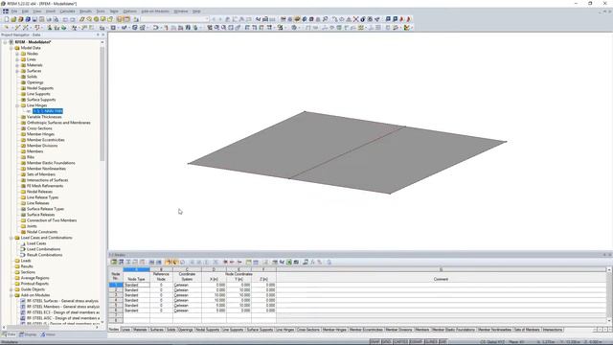The width and height of the screenshot is (613, 345).
Task: Open the Add-on Modules menu
Action: click(x=155, y=11)
